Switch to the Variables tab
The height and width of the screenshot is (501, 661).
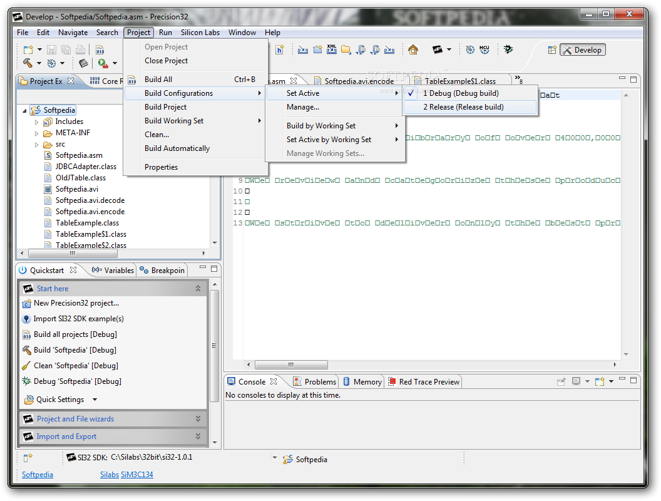pyautogui.click(x=113, y=271)
